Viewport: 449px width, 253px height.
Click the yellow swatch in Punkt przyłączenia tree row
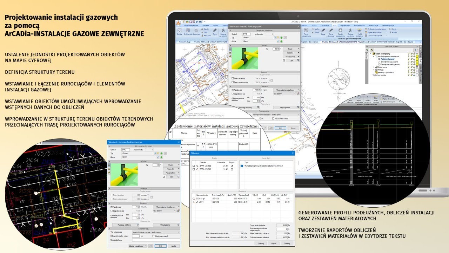[x=417, y=59]
